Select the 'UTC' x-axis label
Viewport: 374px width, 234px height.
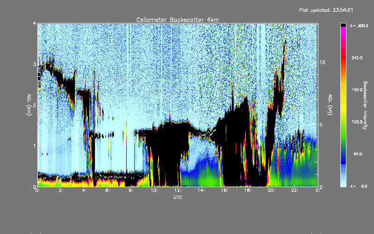point(178,197)
